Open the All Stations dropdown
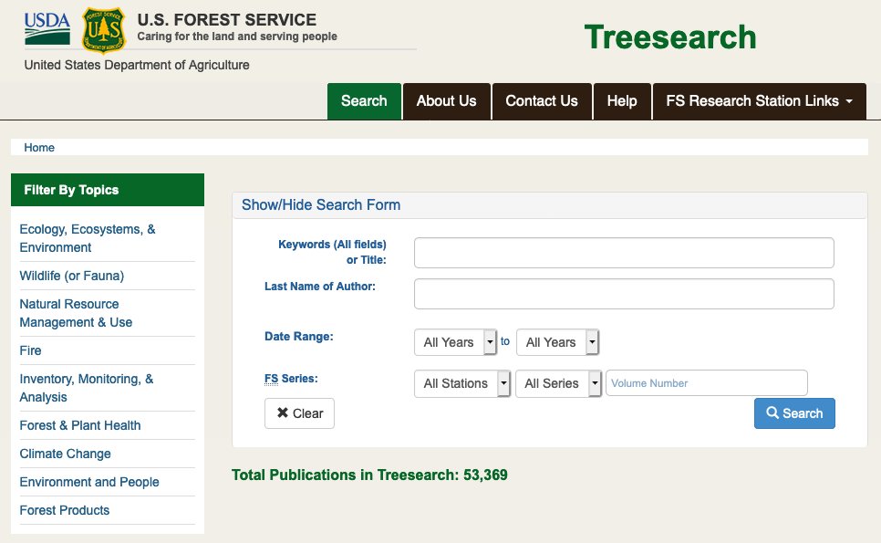The width and height of the screenshot is (881, 543). (x=461, y=383)
